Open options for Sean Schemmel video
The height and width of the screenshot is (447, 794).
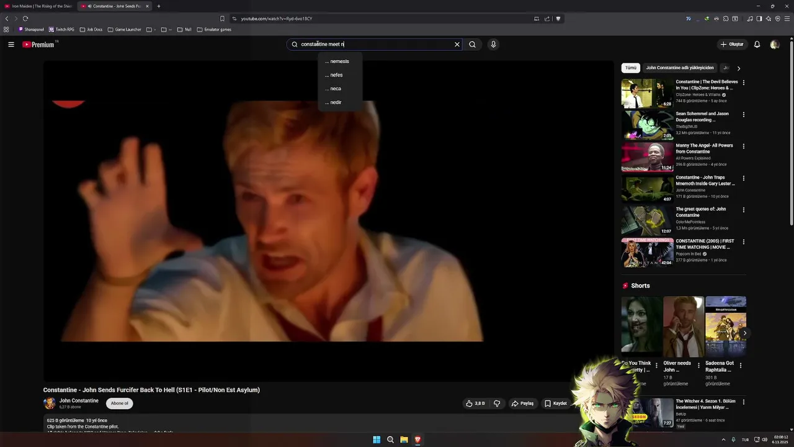[744, 114]
